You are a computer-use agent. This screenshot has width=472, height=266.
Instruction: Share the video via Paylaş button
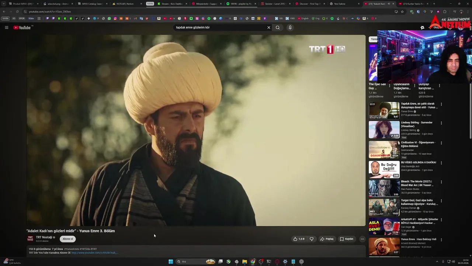[x=327, y=239]
